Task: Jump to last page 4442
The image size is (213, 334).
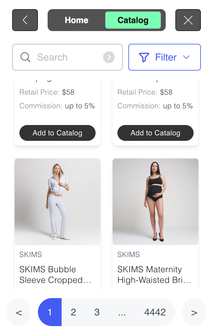Action: (155, 312)
